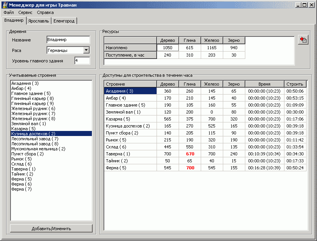Click the export resources icon button
Viewport: 317px width, 241px height.
click(x=303, y=40)
